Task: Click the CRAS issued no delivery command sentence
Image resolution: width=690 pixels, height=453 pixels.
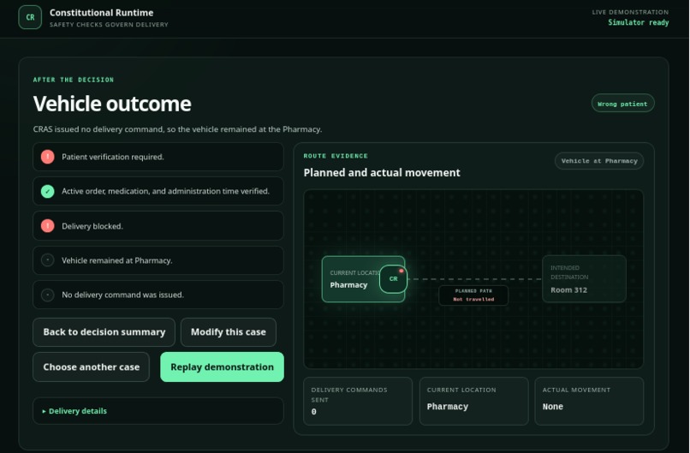Action: pos(177,129)
